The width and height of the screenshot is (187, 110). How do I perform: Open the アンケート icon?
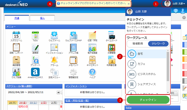tap(35, 60)
